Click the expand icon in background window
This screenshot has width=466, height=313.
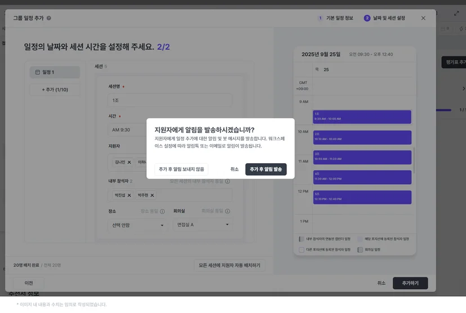tap(456, 14)
